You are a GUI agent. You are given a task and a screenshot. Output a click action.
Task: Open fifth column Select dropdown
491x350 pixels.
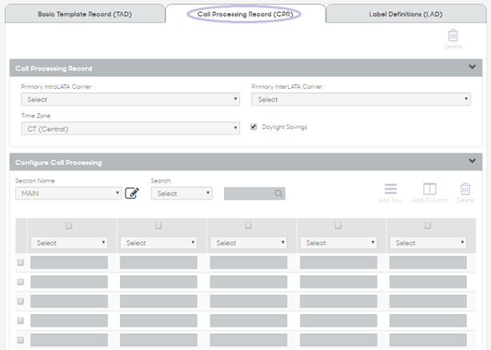(x=428, y=243)
